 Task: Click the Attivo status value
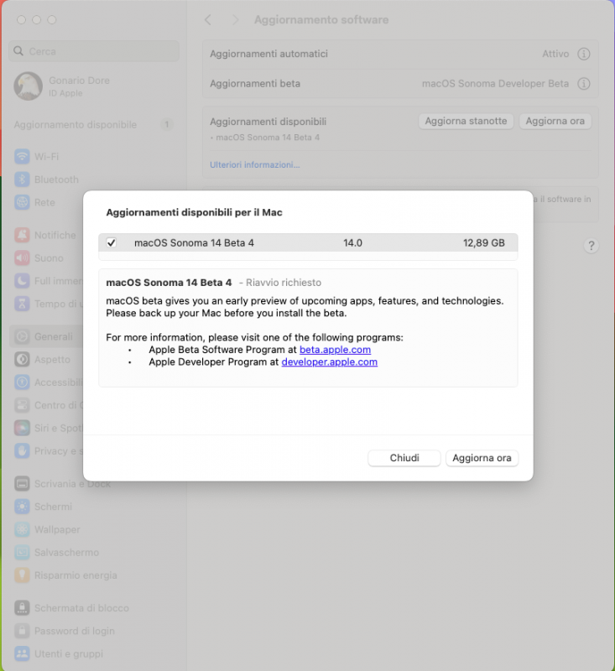[x=555, y=54]
